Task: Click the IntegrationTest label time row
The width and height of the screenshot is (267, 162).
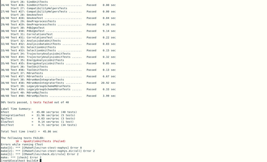Action: 38,115
